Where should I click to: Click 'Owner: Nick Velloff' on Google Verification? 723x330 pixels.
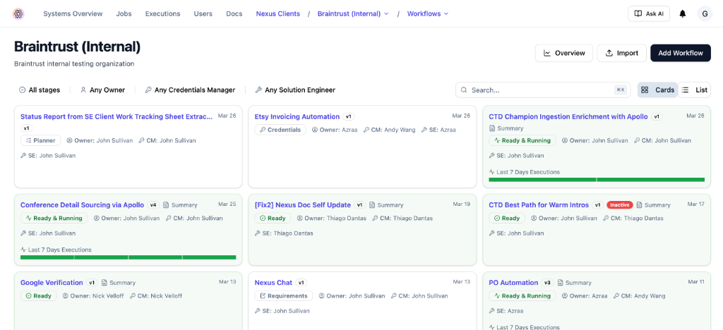click(92, 296)
